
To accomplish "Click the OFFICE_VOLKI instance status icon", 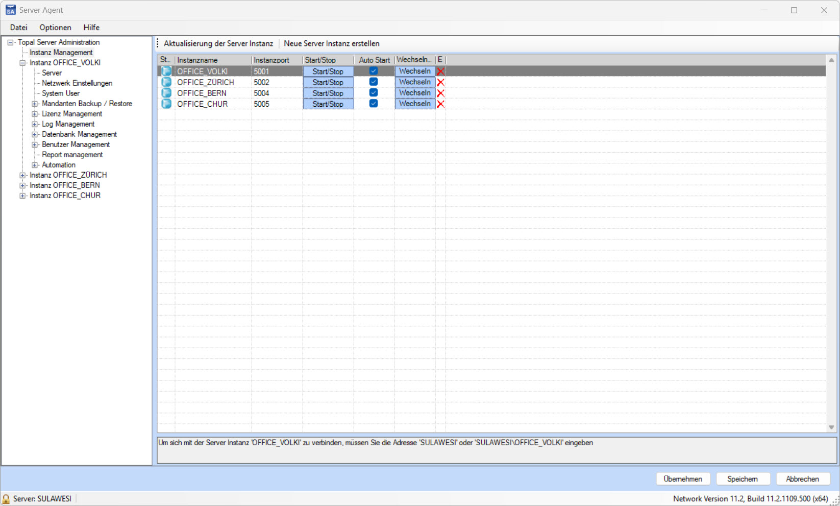I will coord(166,71).
